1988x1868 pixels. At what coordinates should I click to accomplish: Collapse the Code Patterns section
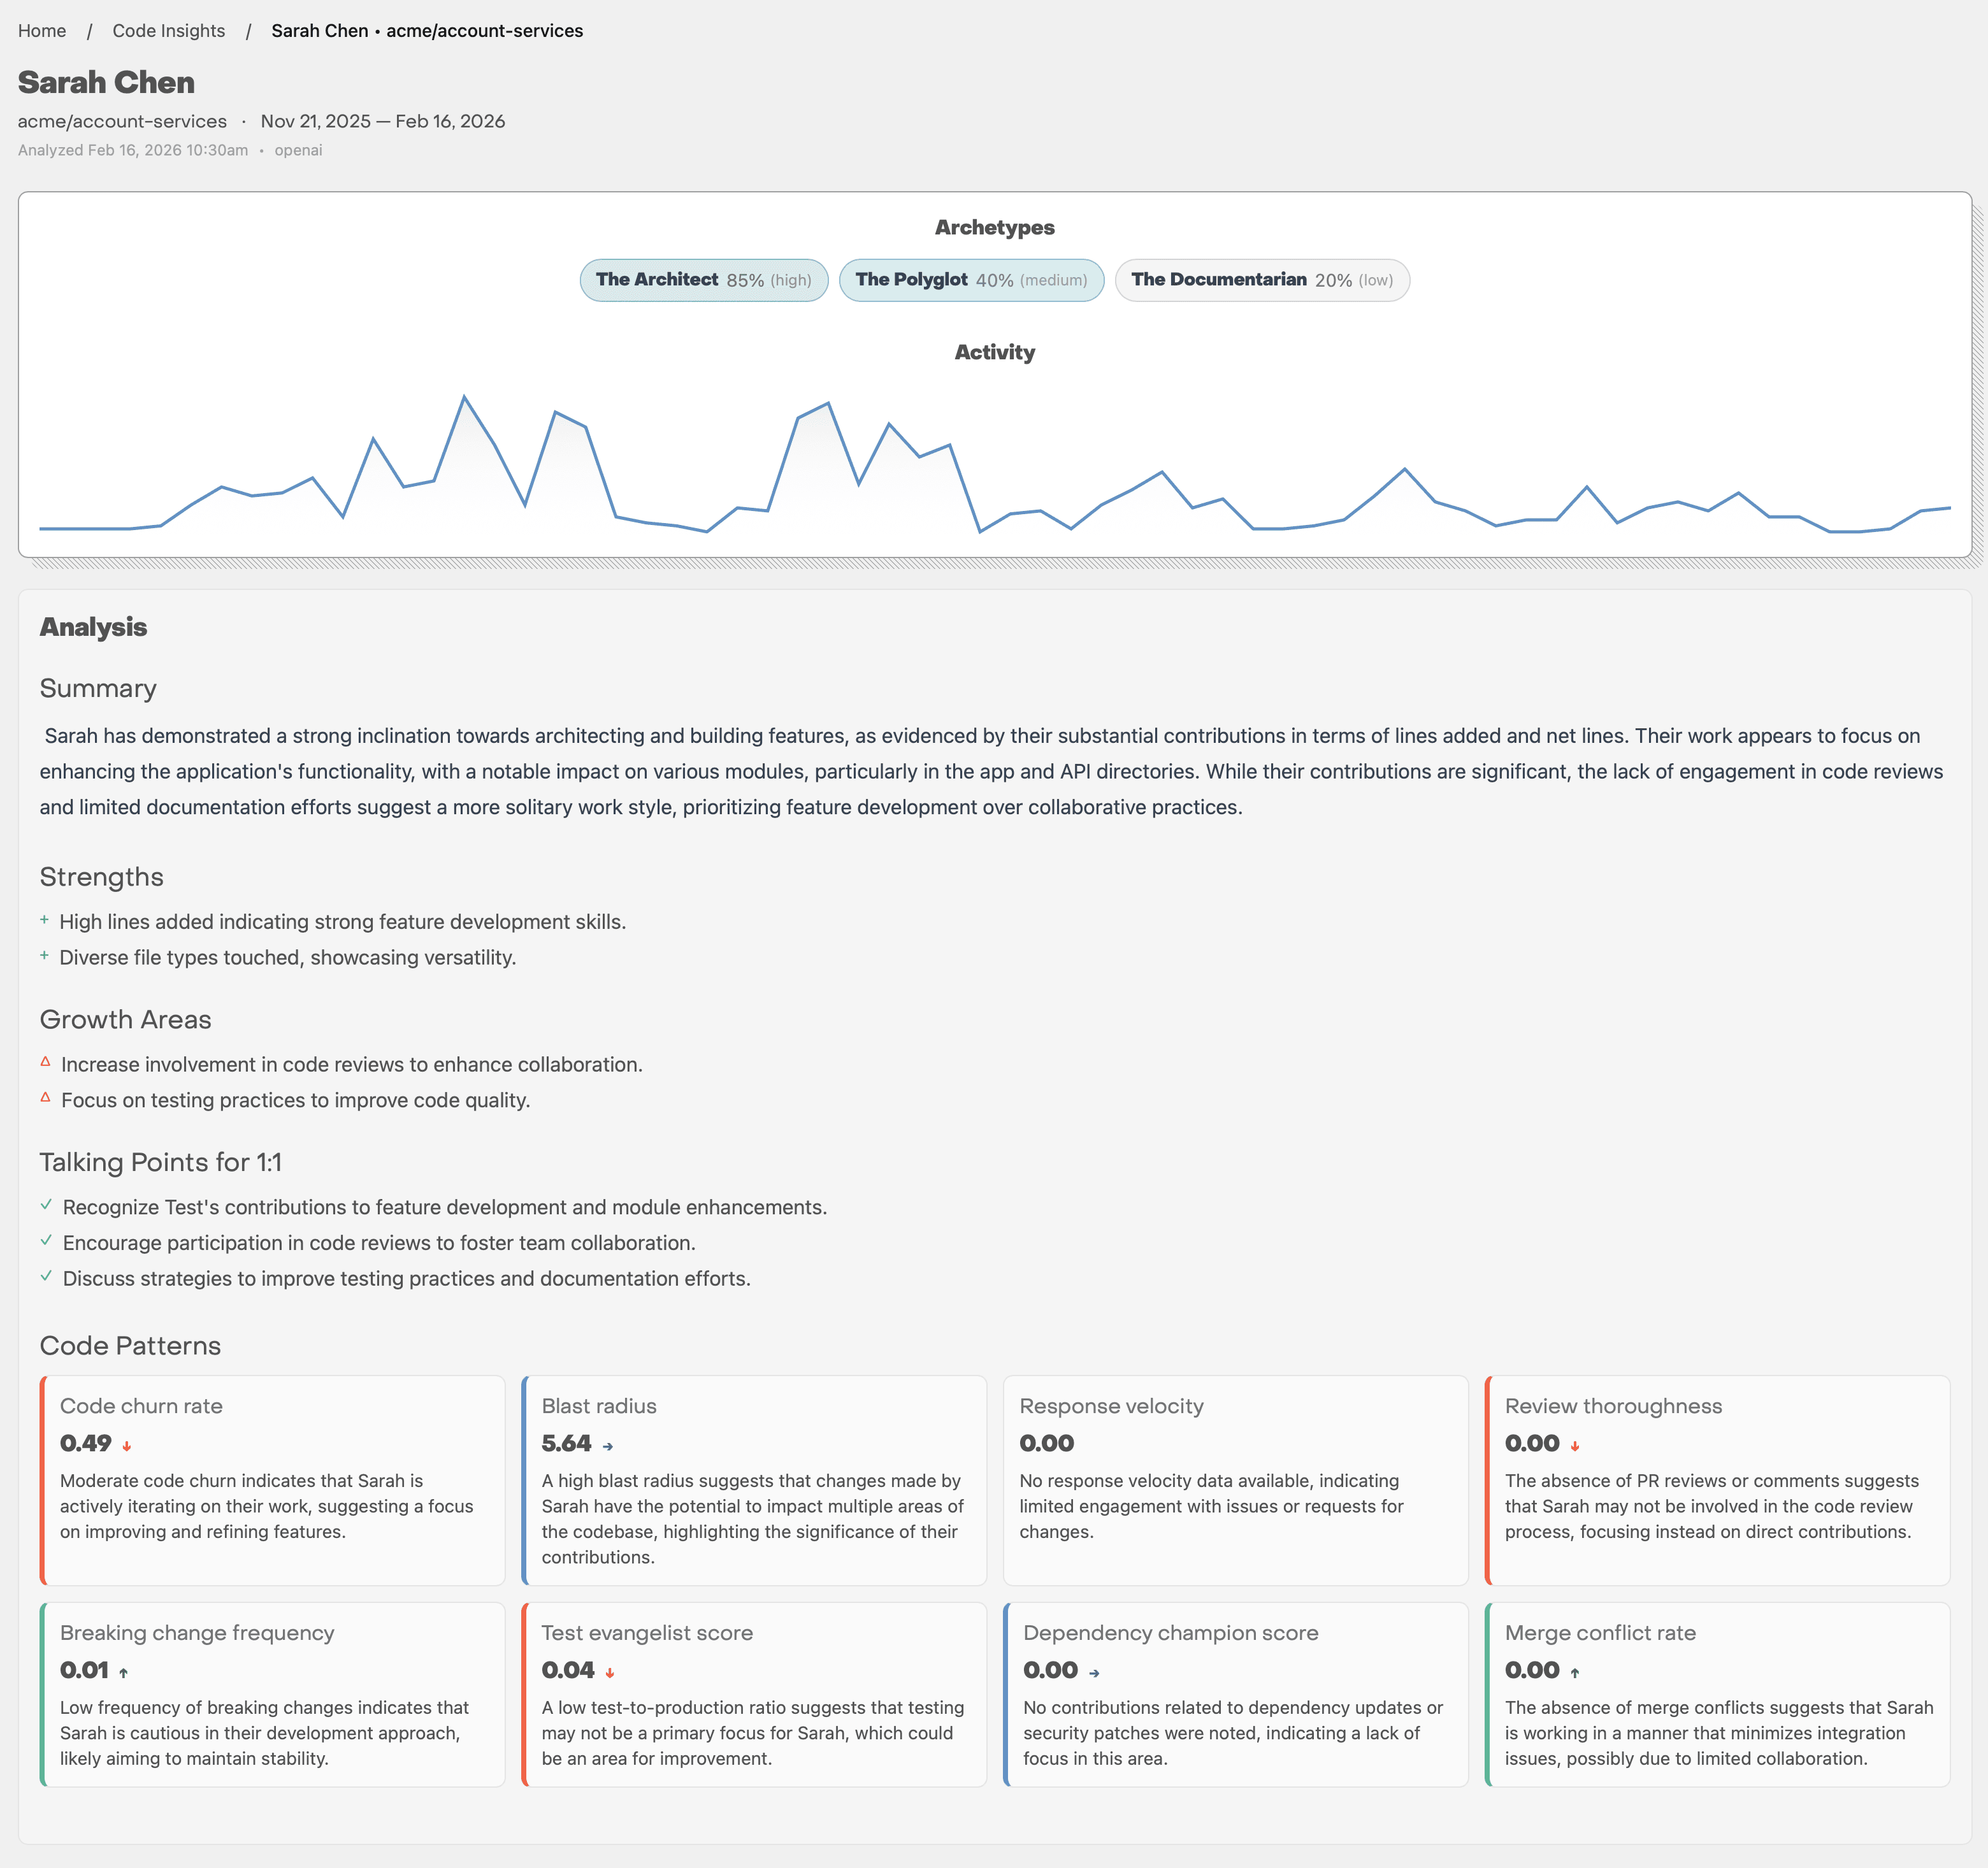click(130, 1346)
